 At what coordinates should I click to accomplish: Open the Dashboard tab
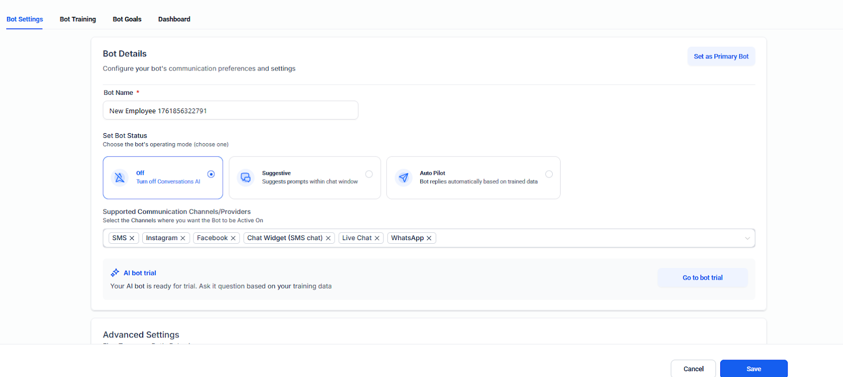pos(174,19)
